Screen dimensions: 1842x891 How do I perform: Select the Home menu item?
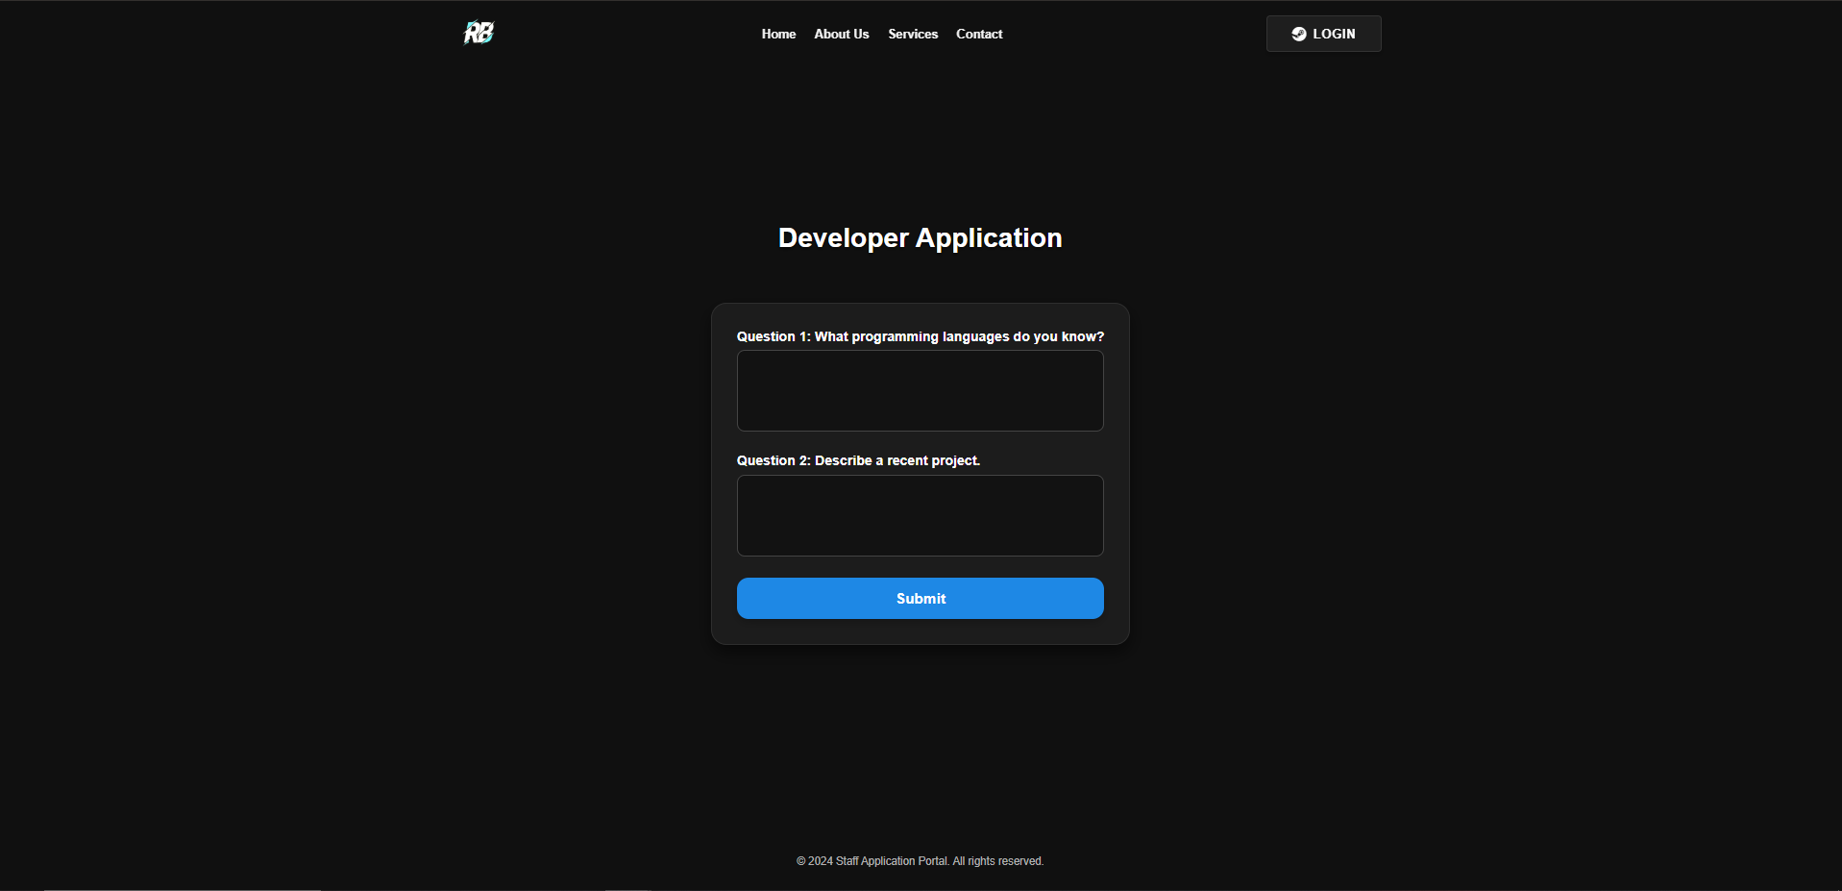click(778, 34)
